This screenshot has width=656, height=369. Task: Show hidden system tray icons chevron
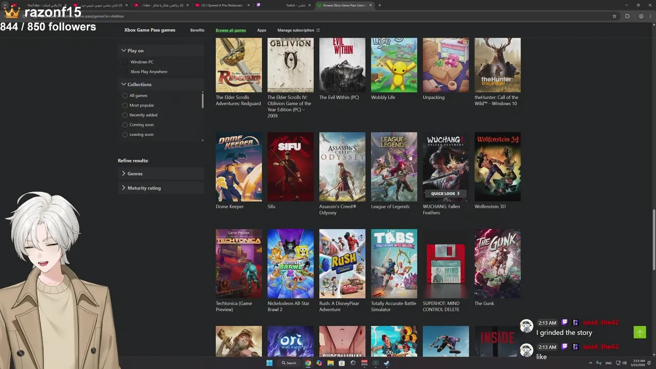(x=590, y=363)
